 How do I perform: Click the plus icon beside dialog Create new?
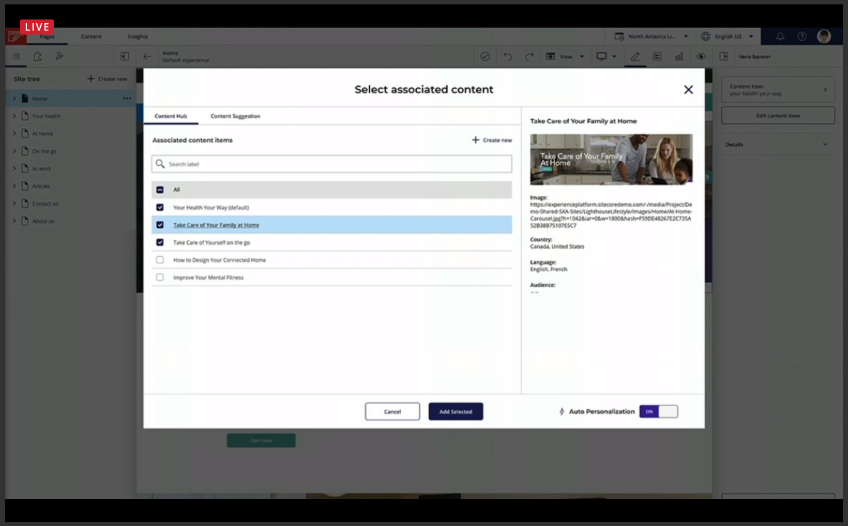(476, 140)
